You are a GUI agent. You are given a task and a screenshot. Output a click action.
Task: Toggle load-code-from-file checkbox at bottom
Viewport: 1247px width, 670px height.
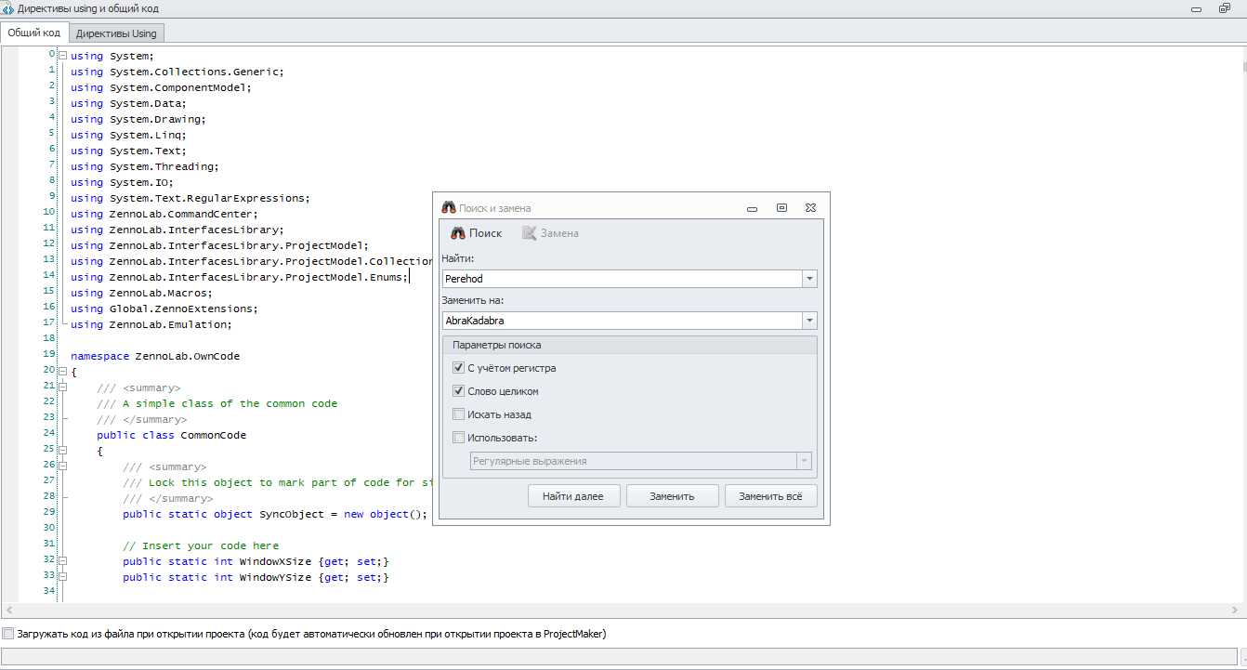pos(8,634)
